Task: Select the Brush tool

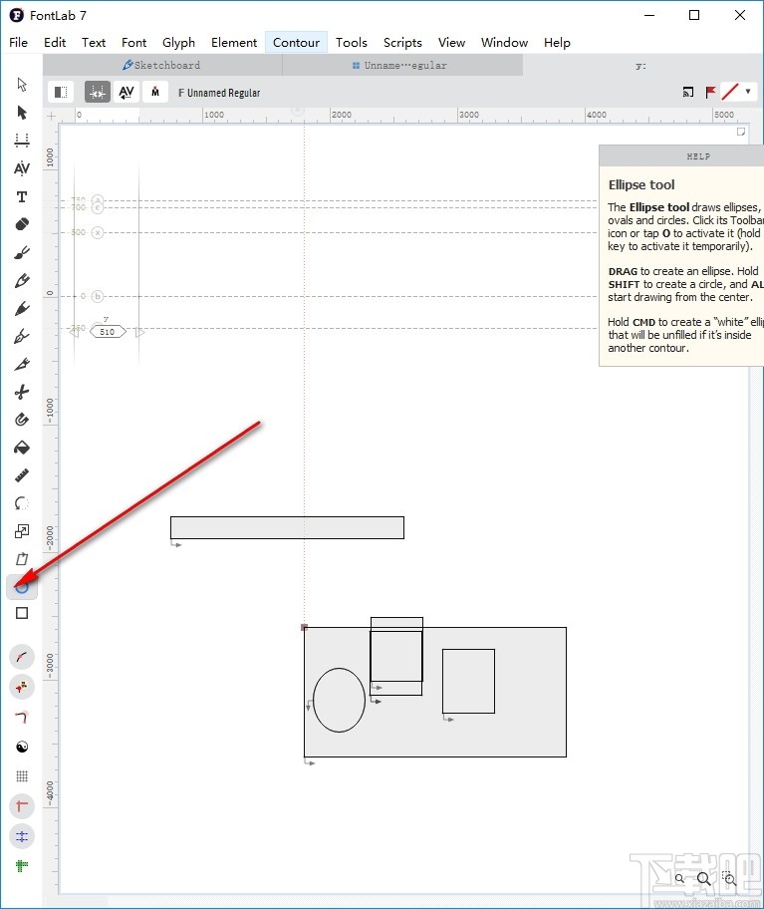Action: 22,252
